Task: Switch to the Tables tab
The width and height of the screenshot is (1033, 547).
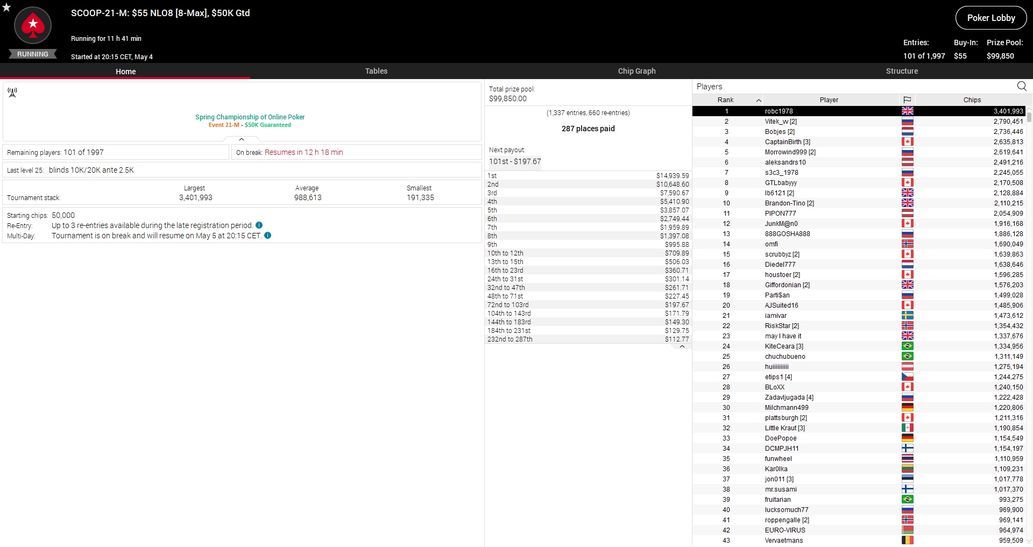Action: (x=376, y=71)
